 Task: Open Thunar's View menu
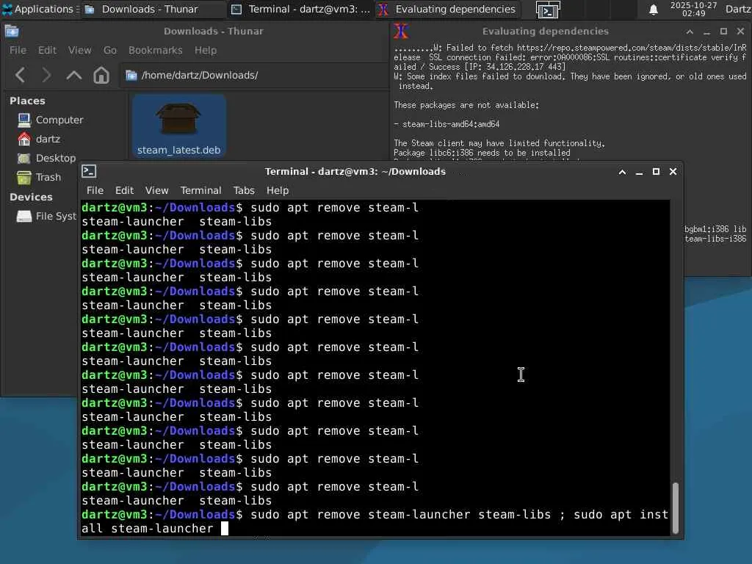coord(79,51)
